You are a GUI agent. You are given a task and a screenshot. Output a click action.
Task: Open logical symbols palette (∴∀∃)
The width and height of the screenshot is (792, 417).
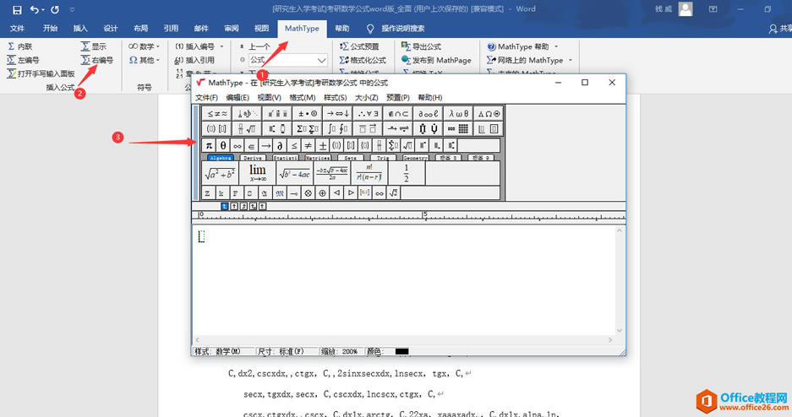pyautogui.click(x=368, y=113)
